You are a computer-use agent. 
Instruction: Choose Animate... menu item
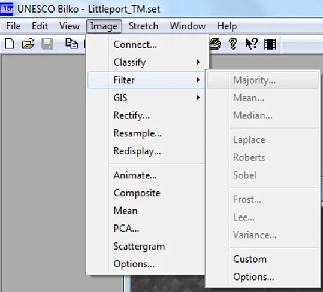coord(146,175)
